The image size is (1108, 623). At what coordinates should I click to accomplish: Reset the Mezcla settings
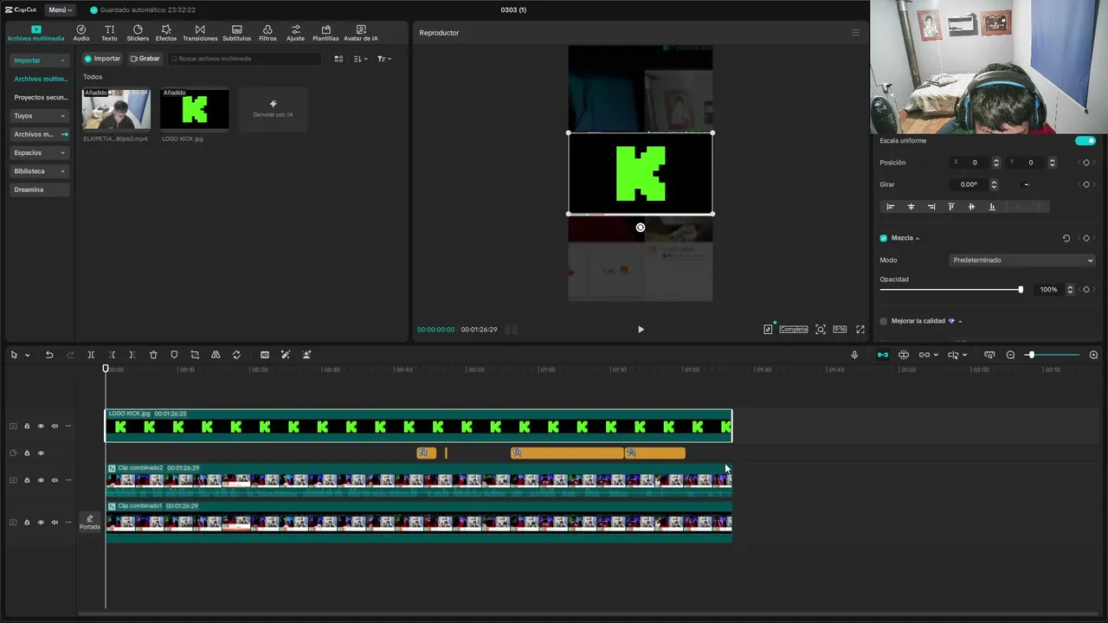(1066, 238)
